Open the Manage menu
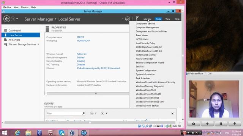Viewport: 243px width, 136px height. click(x=147, y=19)
